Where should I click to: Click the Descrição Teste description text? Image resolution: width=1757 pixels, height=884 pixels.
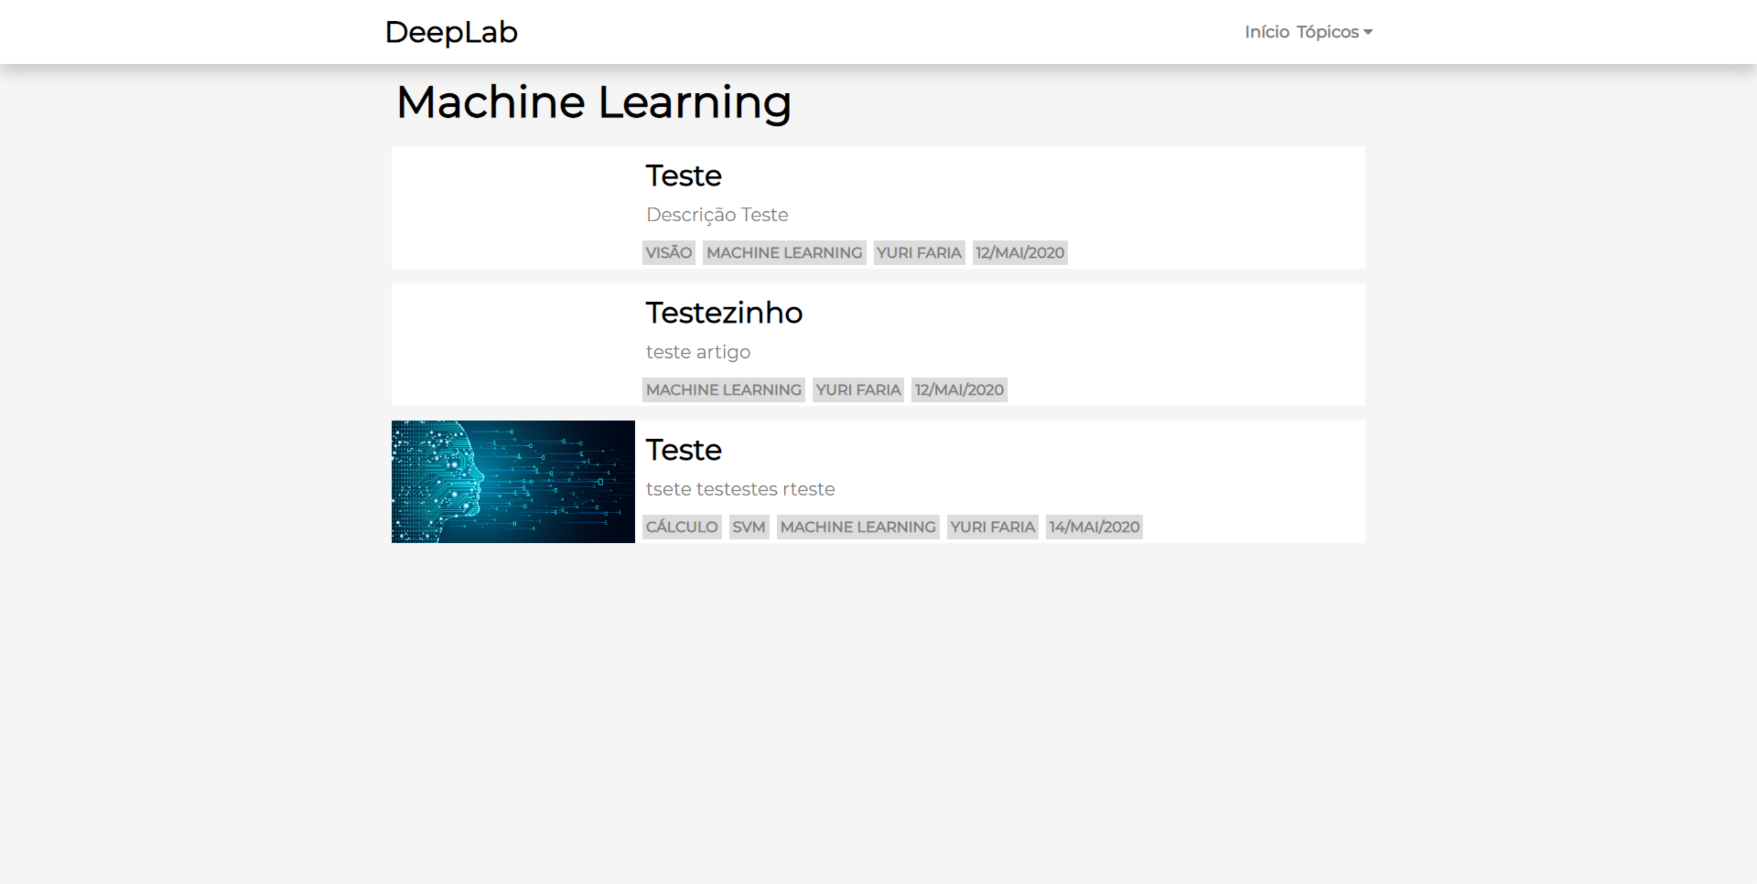tap(716, 214)
